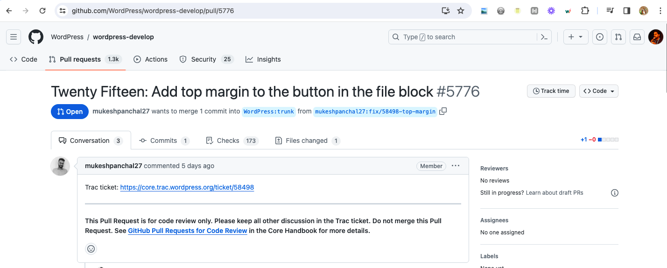Switch to the Commits tab
Viewport: 667px width, 268px height.
(x=164, y=141)
